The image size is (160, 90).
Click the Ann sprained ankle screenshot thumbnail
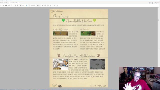point(60,33)
